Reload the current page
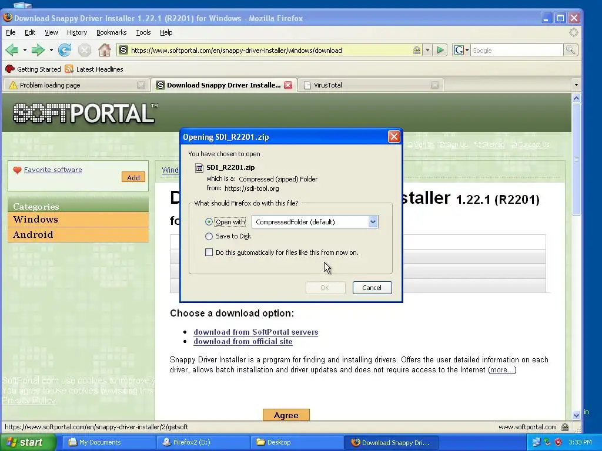Image resolution: width=602 pixels, height=451 pixels. [x=65, y=51]
